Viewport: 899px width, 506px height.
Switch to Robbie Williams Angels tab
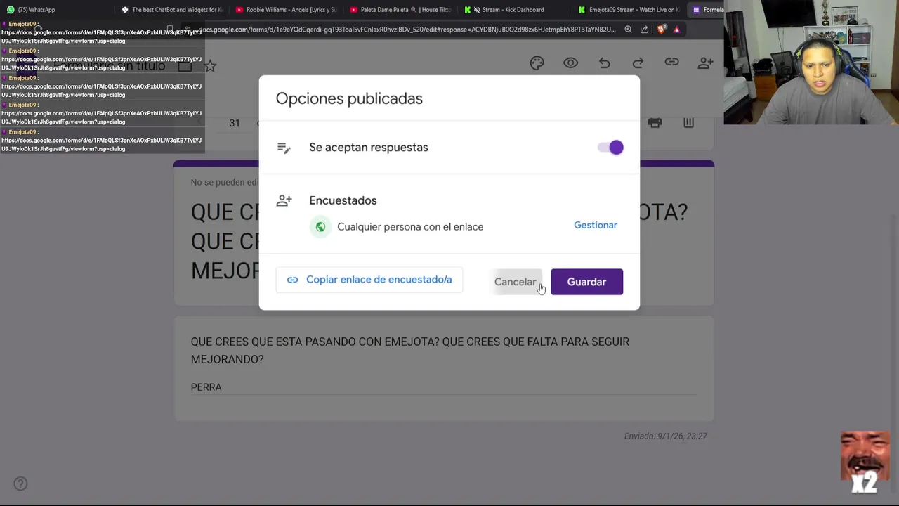tap(287, 10)
